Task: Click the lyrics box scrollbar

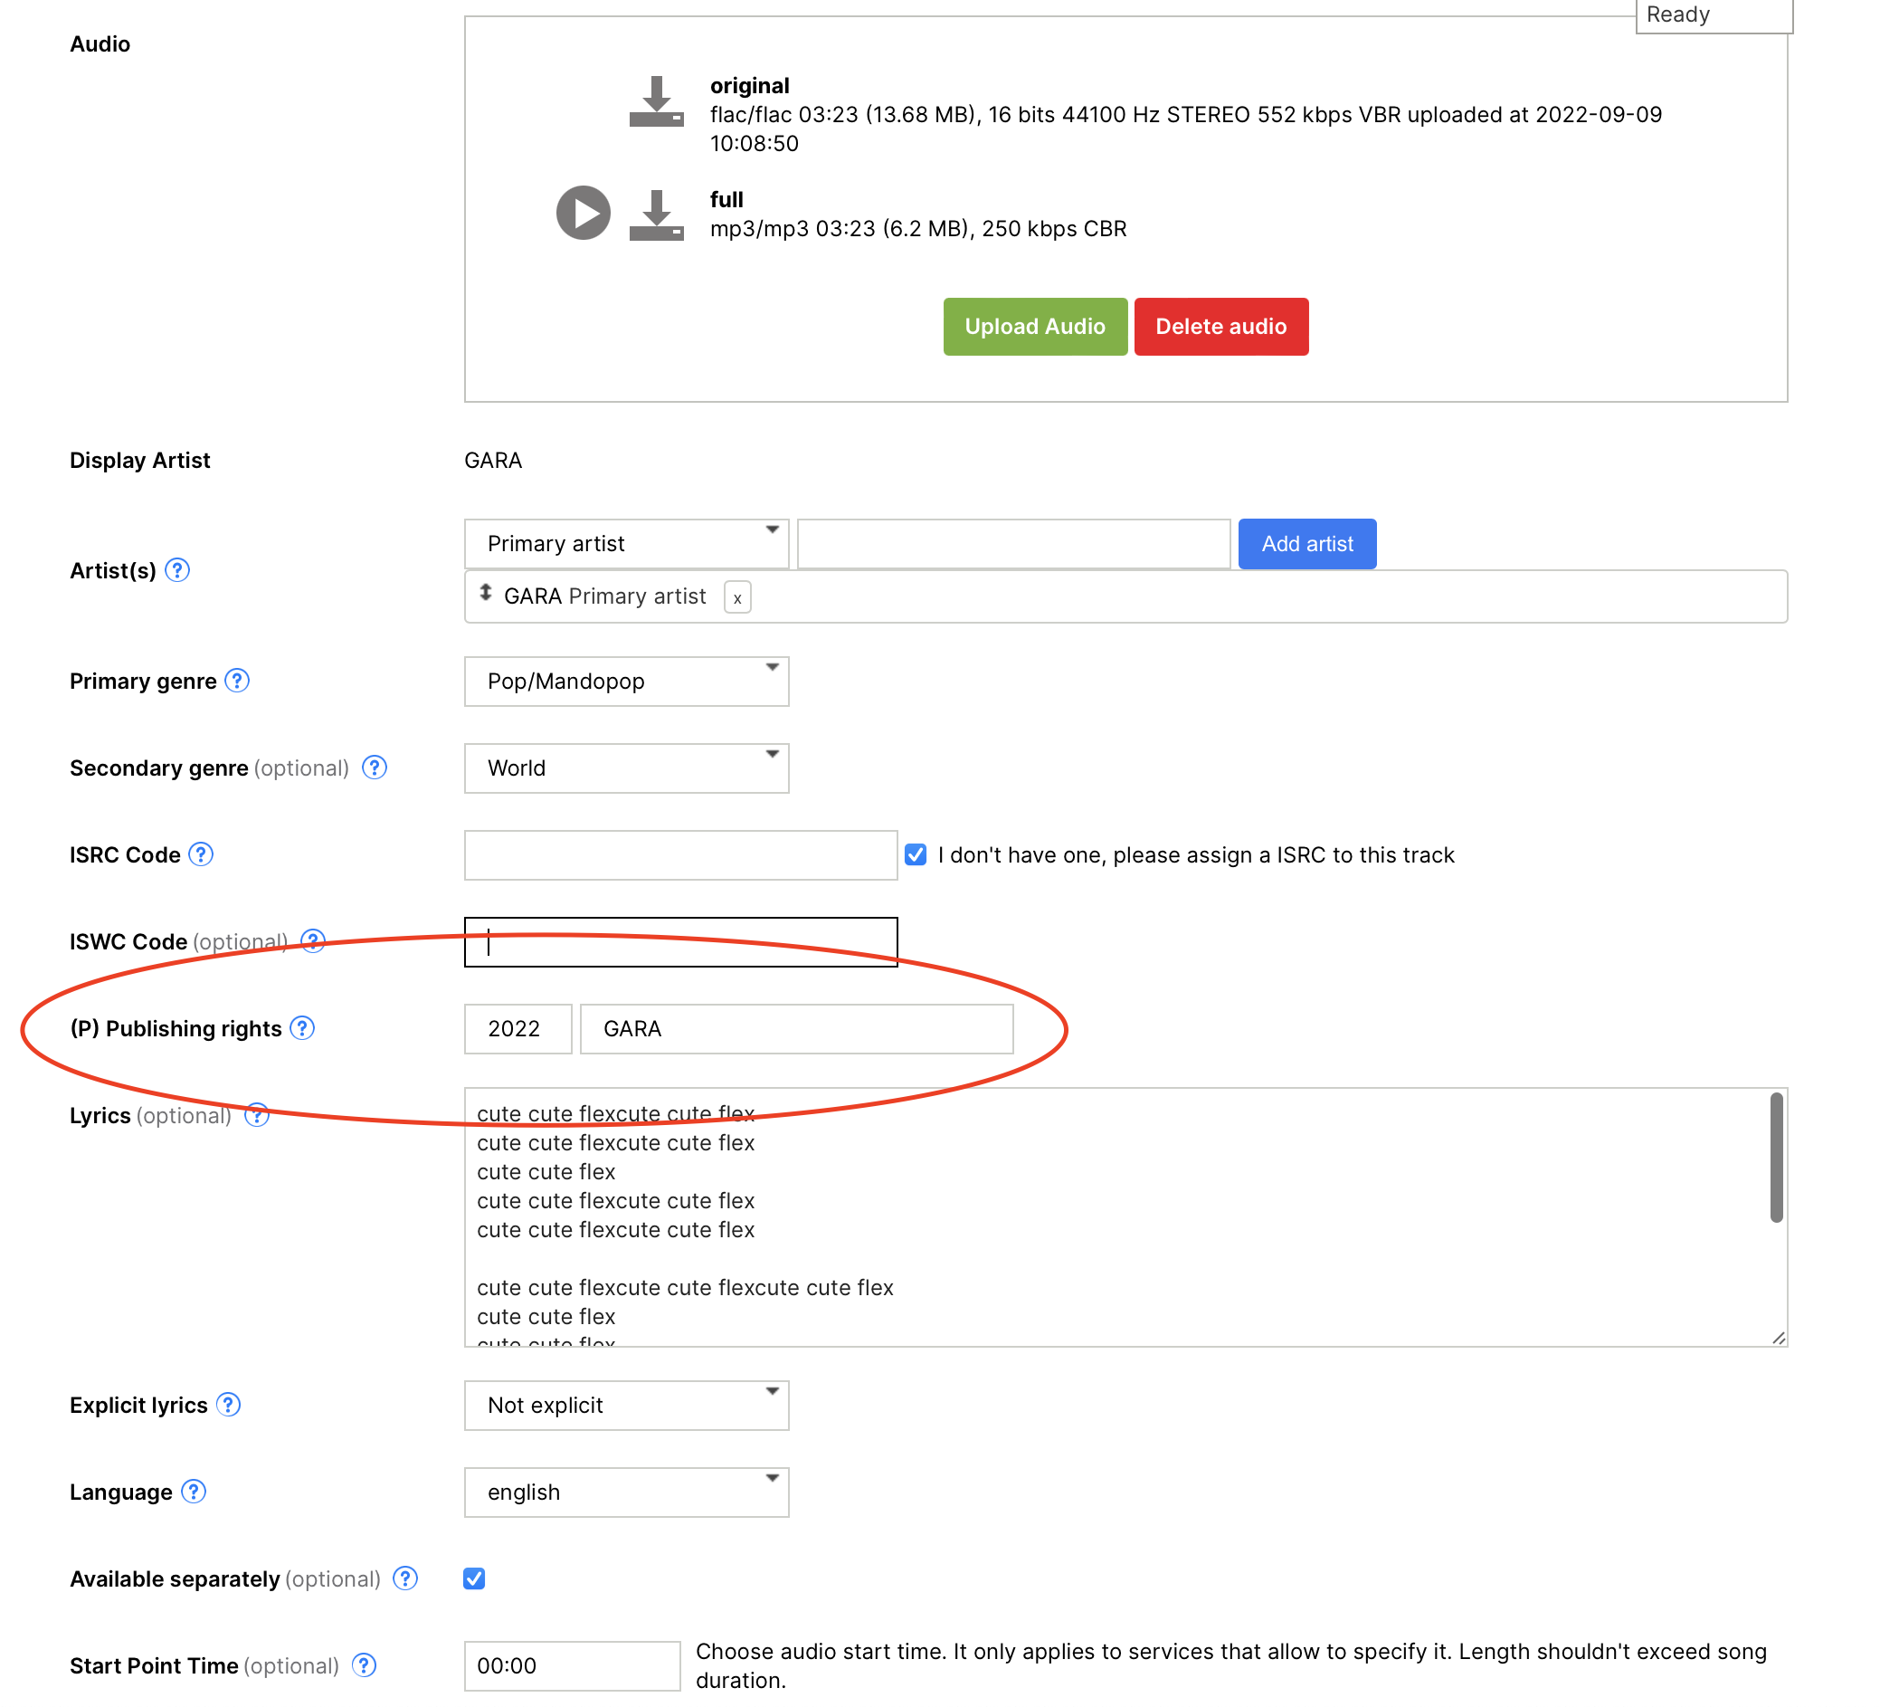Action: click(1776, 1158)
